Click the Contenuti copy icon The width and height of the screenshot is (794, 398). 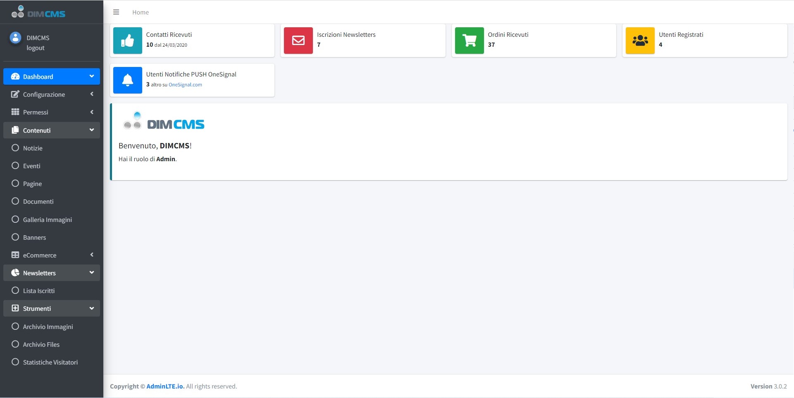pos(15,130)
